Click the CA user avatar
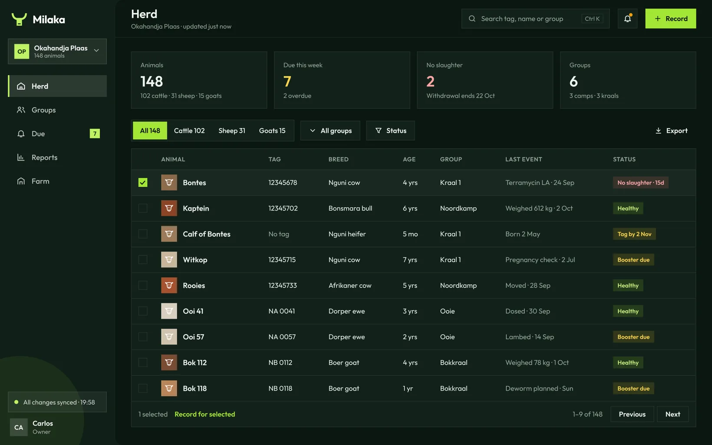This screenshot has height=445, width=712. pyautogui.click(x=19, y=427)
